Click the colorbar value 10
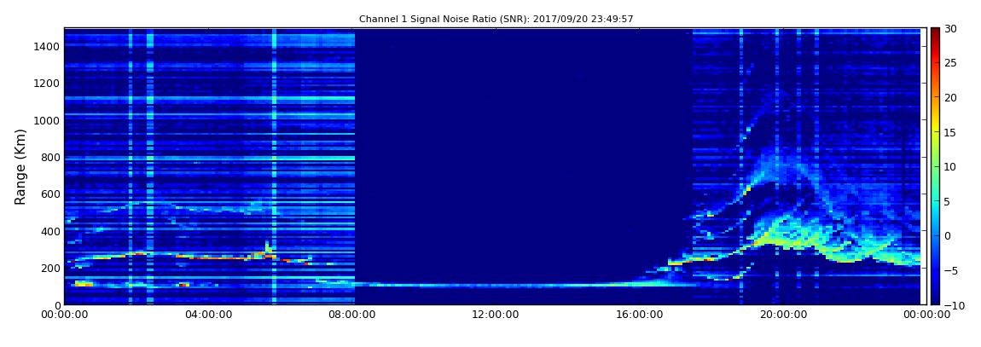The image size is (981, 347). click(950, 166)
